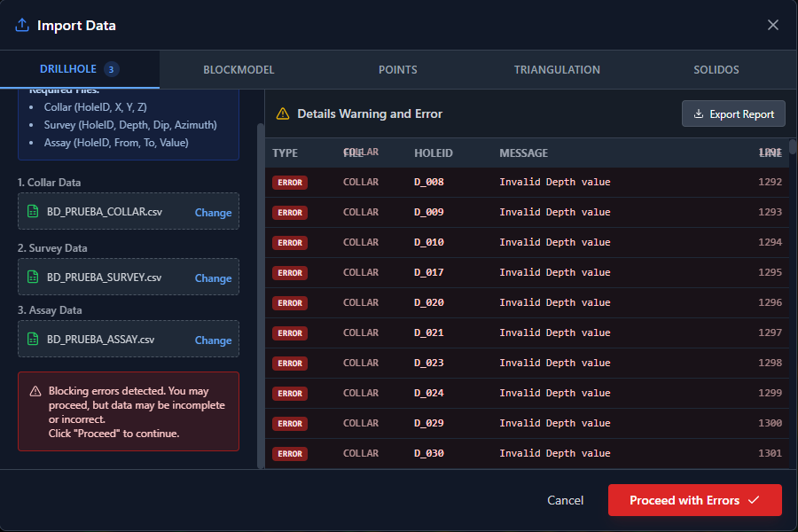Click the blocking errors alert triangle icon
Screen dimensions: 798x532
35,391
